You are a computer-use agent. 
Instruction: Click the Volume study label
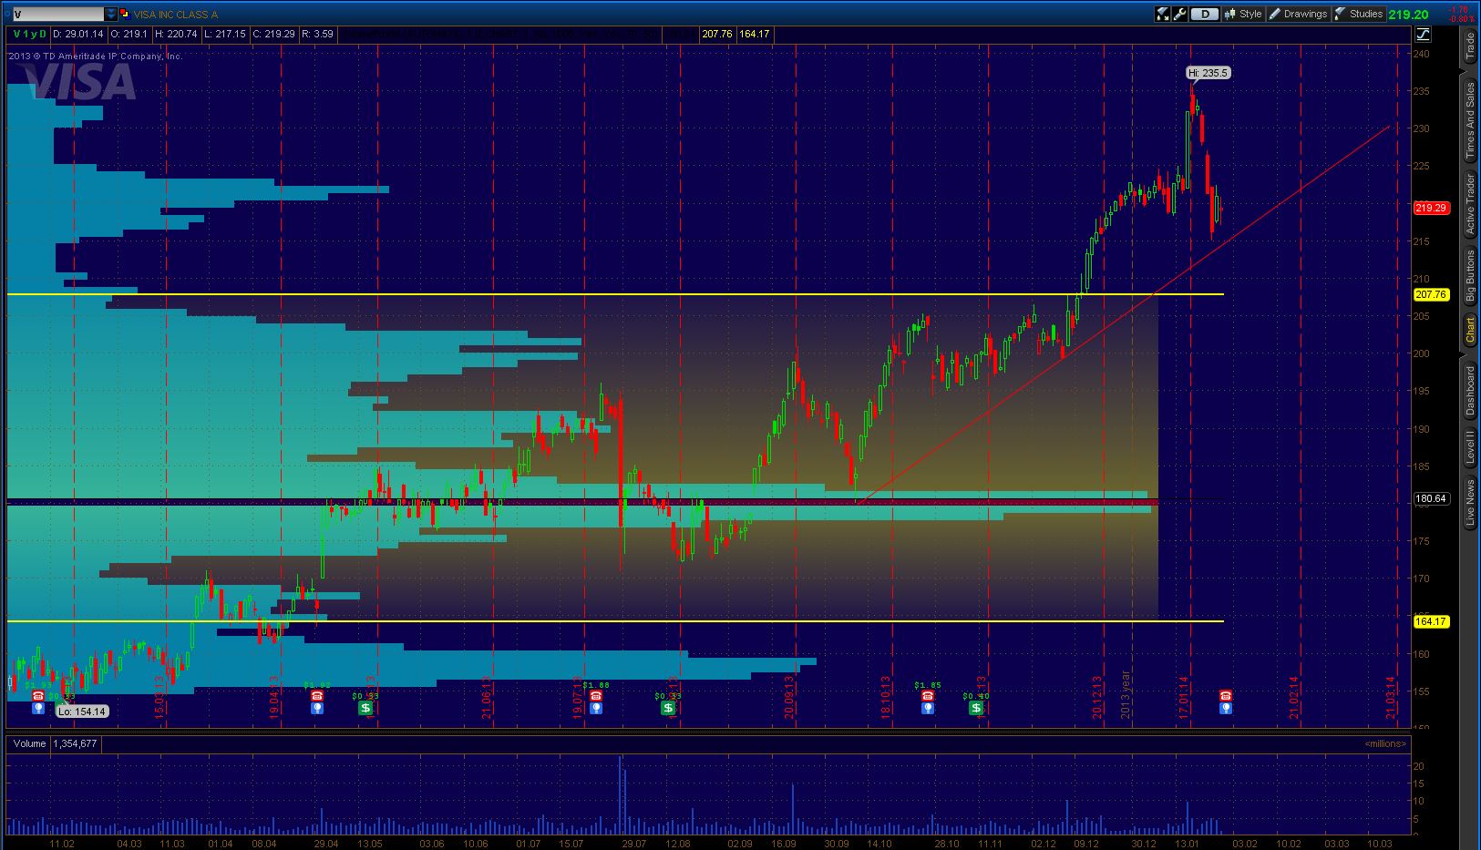[29, 743]
